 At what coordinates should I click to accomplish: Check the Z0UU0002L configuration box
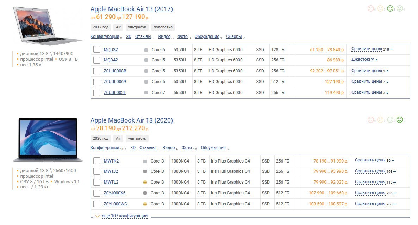coord(96,93)
